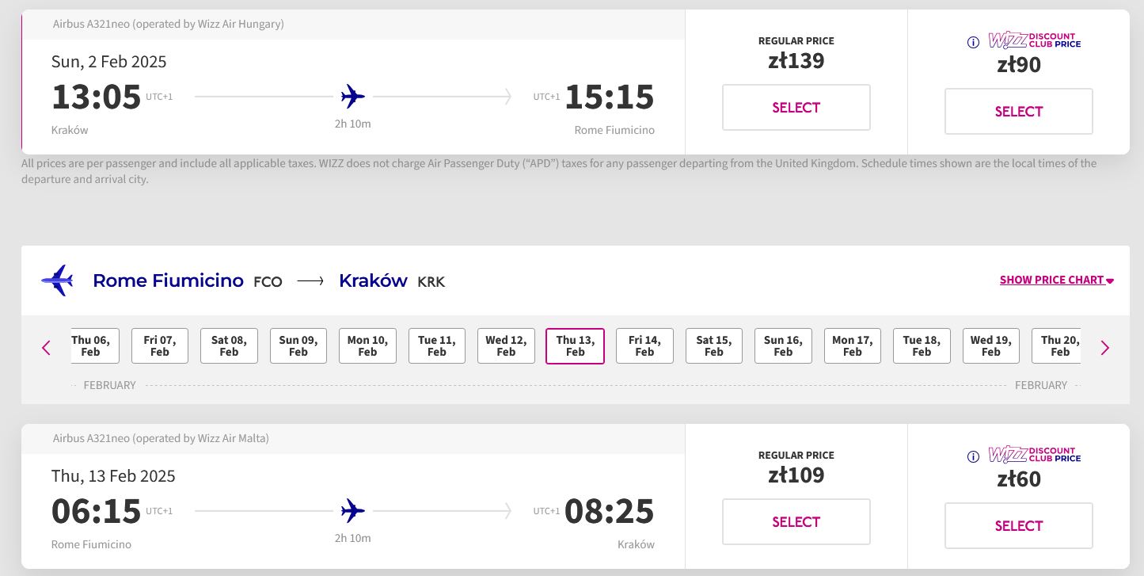Select the Mon 10, Feb date option

(x=367, y=346)
